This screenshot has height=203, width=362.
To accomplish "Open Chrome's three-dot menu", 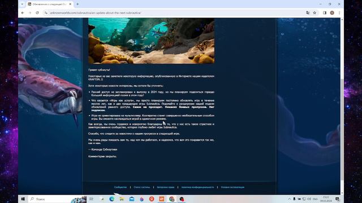I will click(339, 13).
